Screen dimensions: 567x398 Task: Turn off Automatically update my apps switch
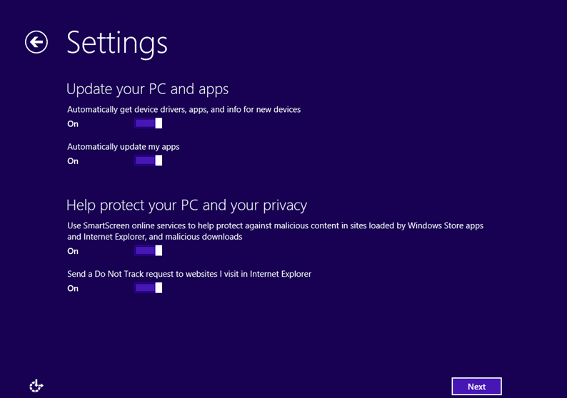coord(149,160)
